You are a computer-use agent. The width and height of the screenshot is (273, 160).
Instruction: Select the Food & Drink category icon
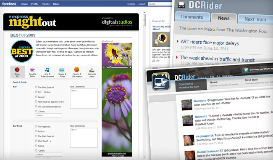32,69
